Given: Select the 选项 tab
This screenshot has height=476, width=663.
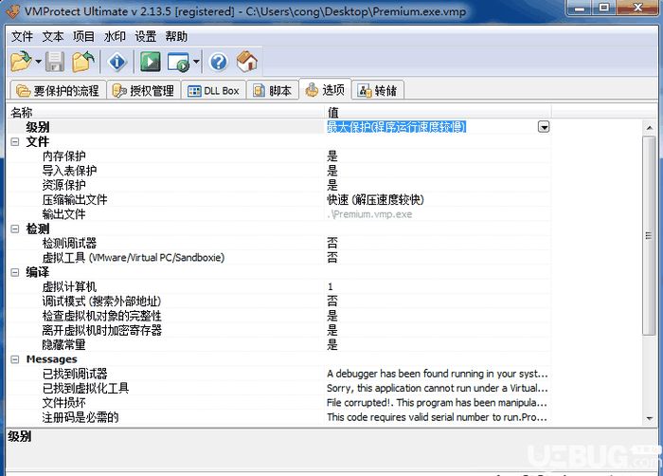Looking at the screenshot, I should tap(325, 89).
